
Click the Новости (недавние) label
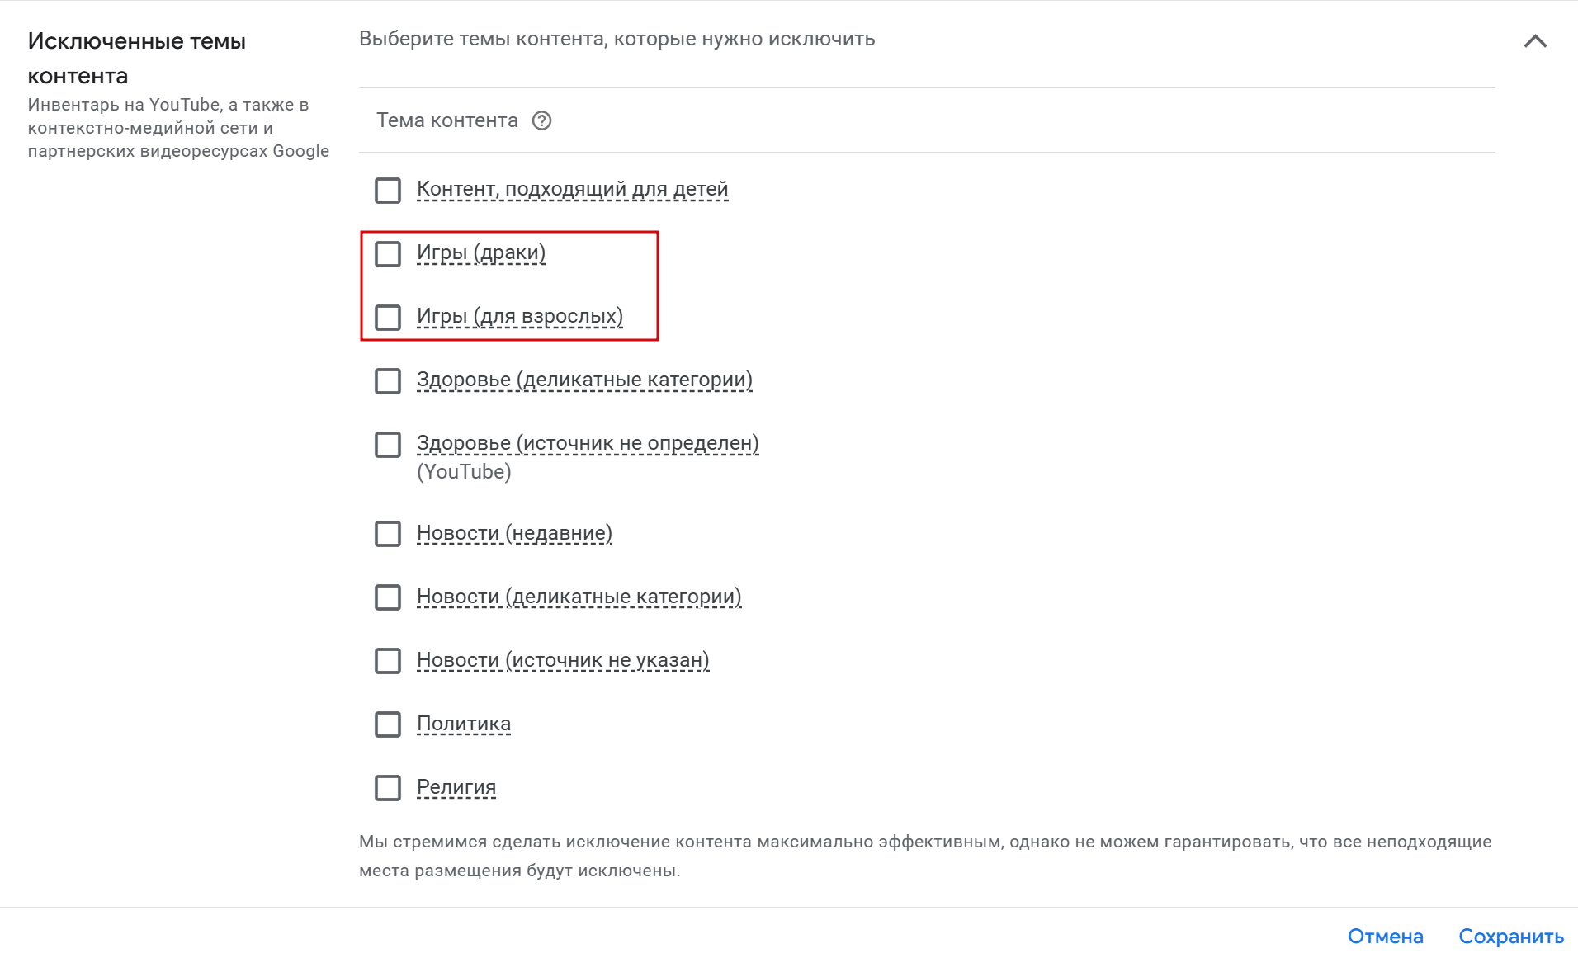point(514,533)
